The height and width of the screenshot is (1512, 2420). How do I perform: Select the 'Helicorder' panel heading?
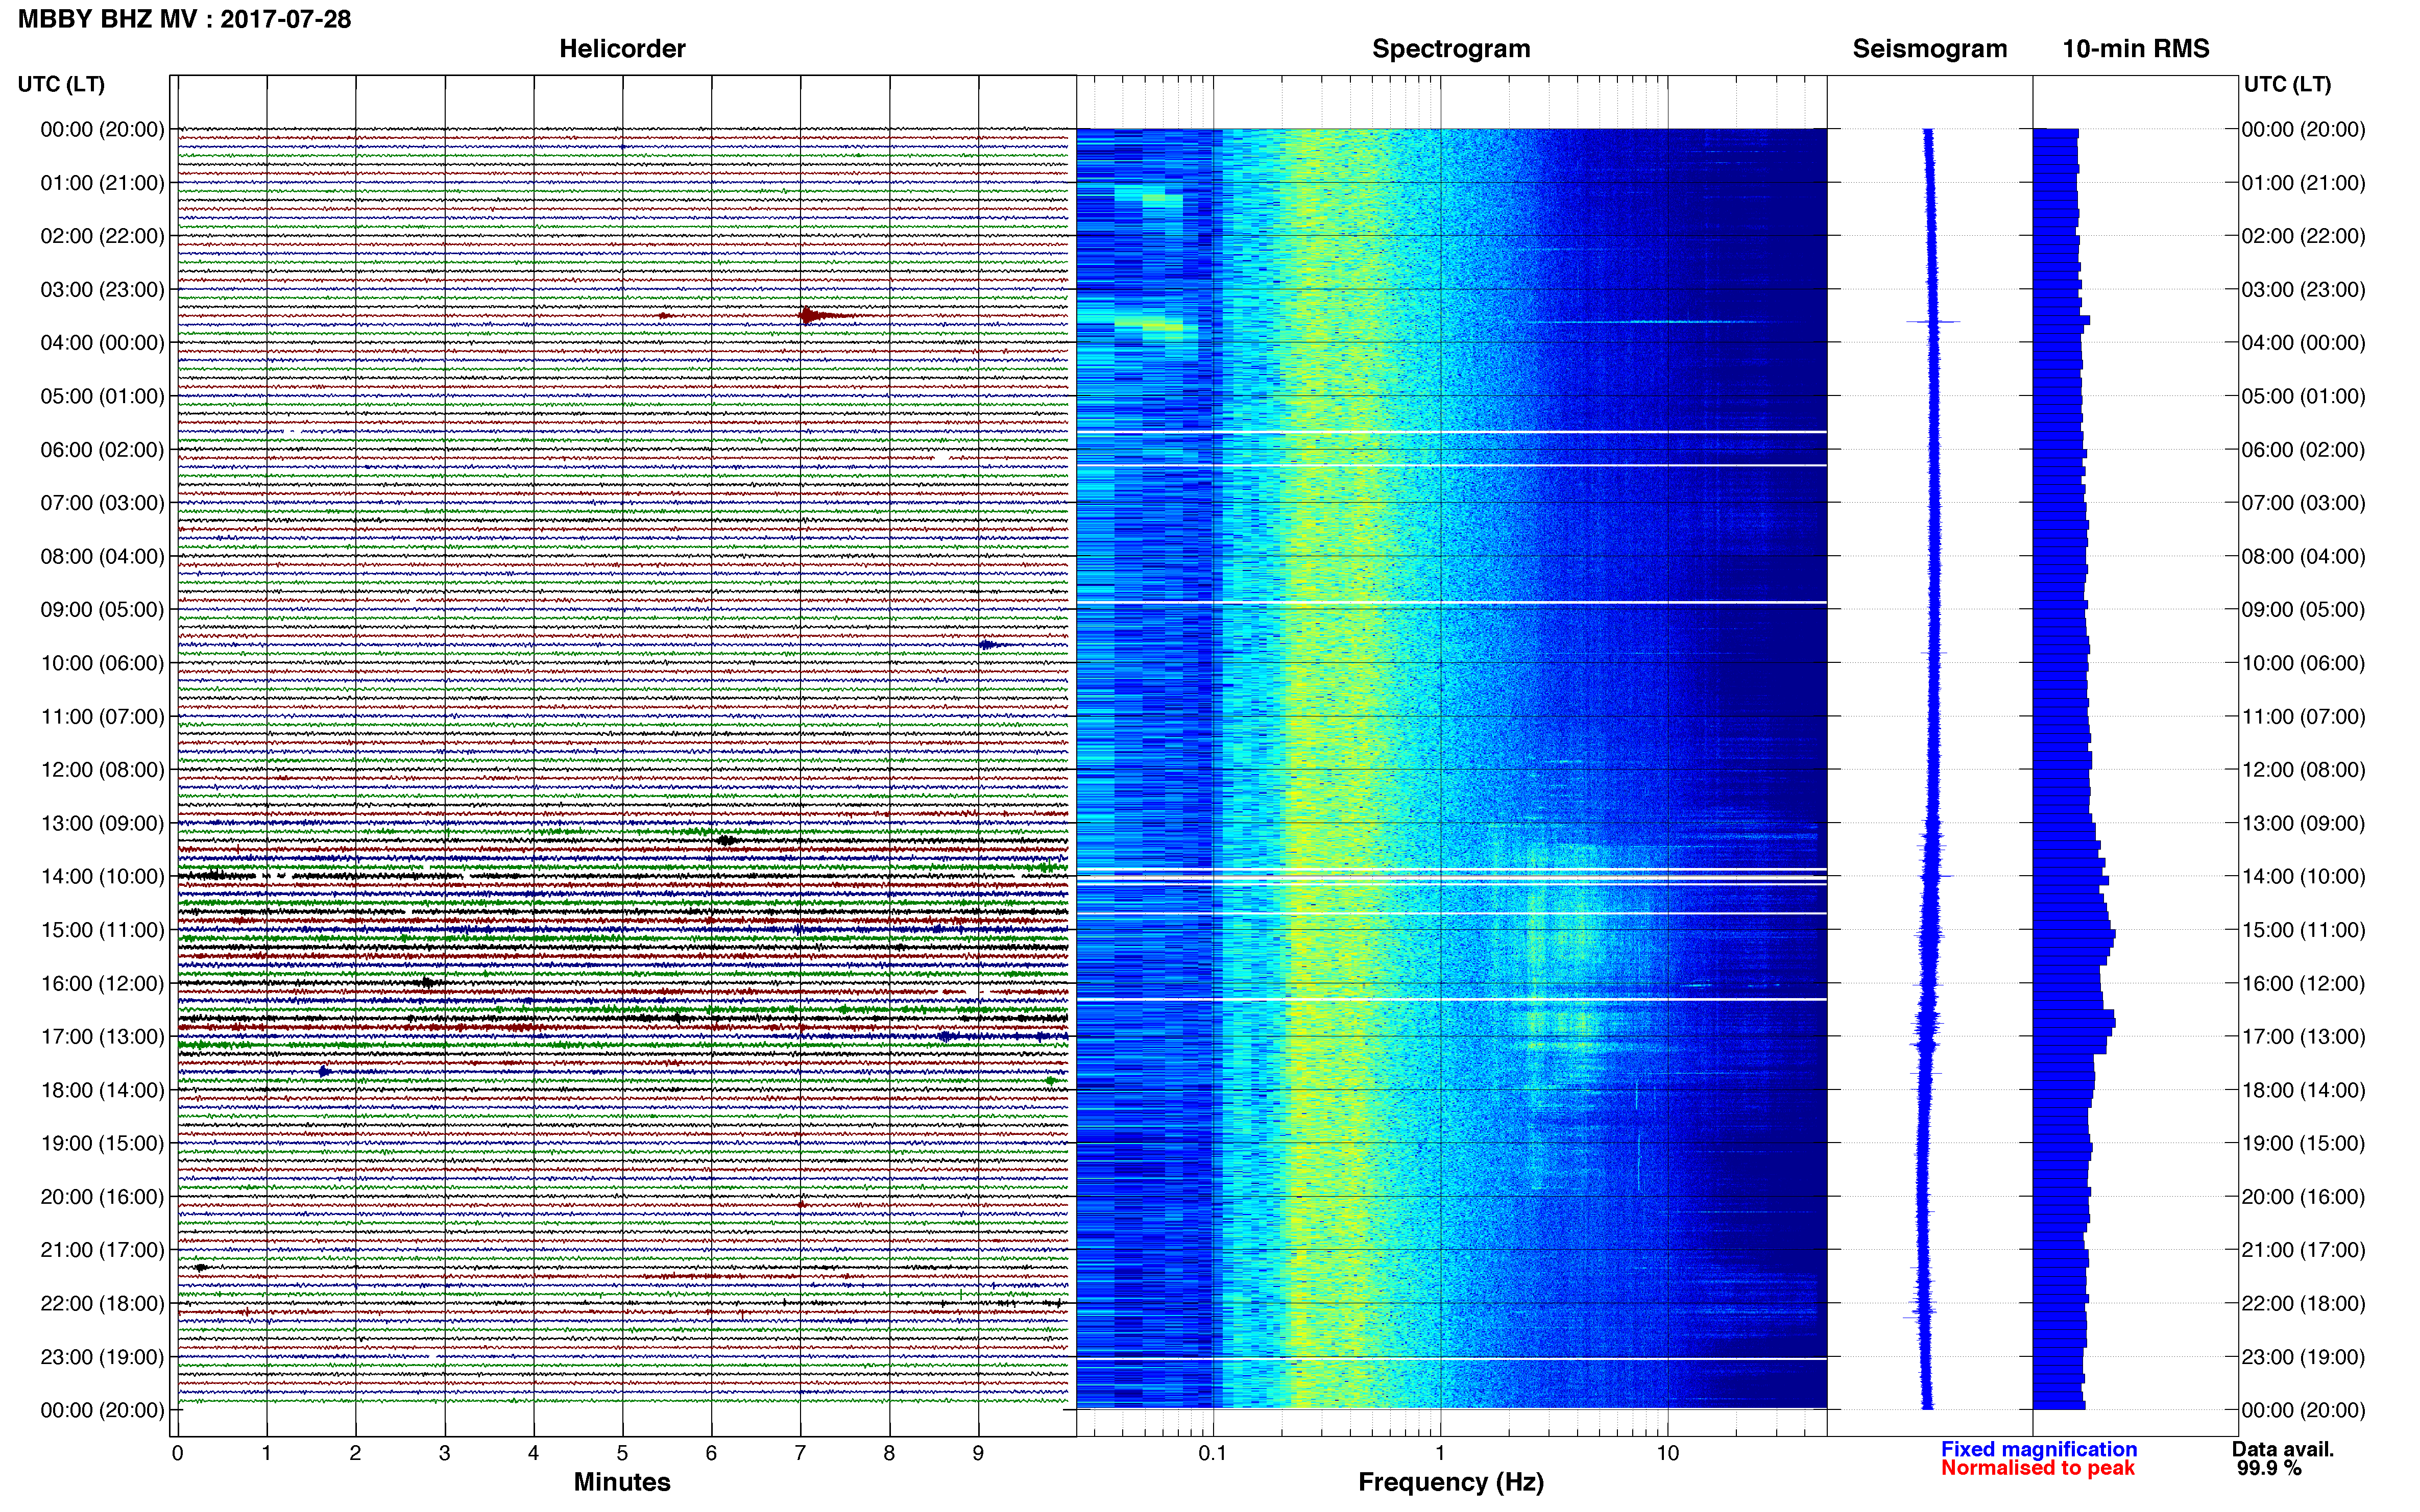coord(622,49)
